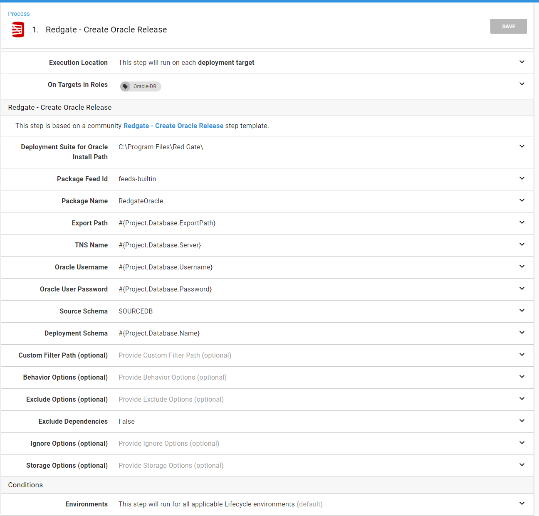Expand the TNS Name row
539x516 pixels.
coord(522,244)
